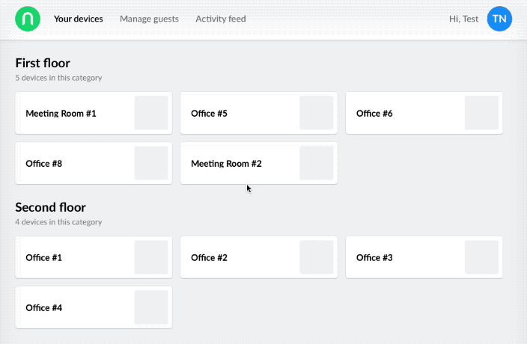Select the Office #6 device card
The image size is (527, 344).
[424, 113]
